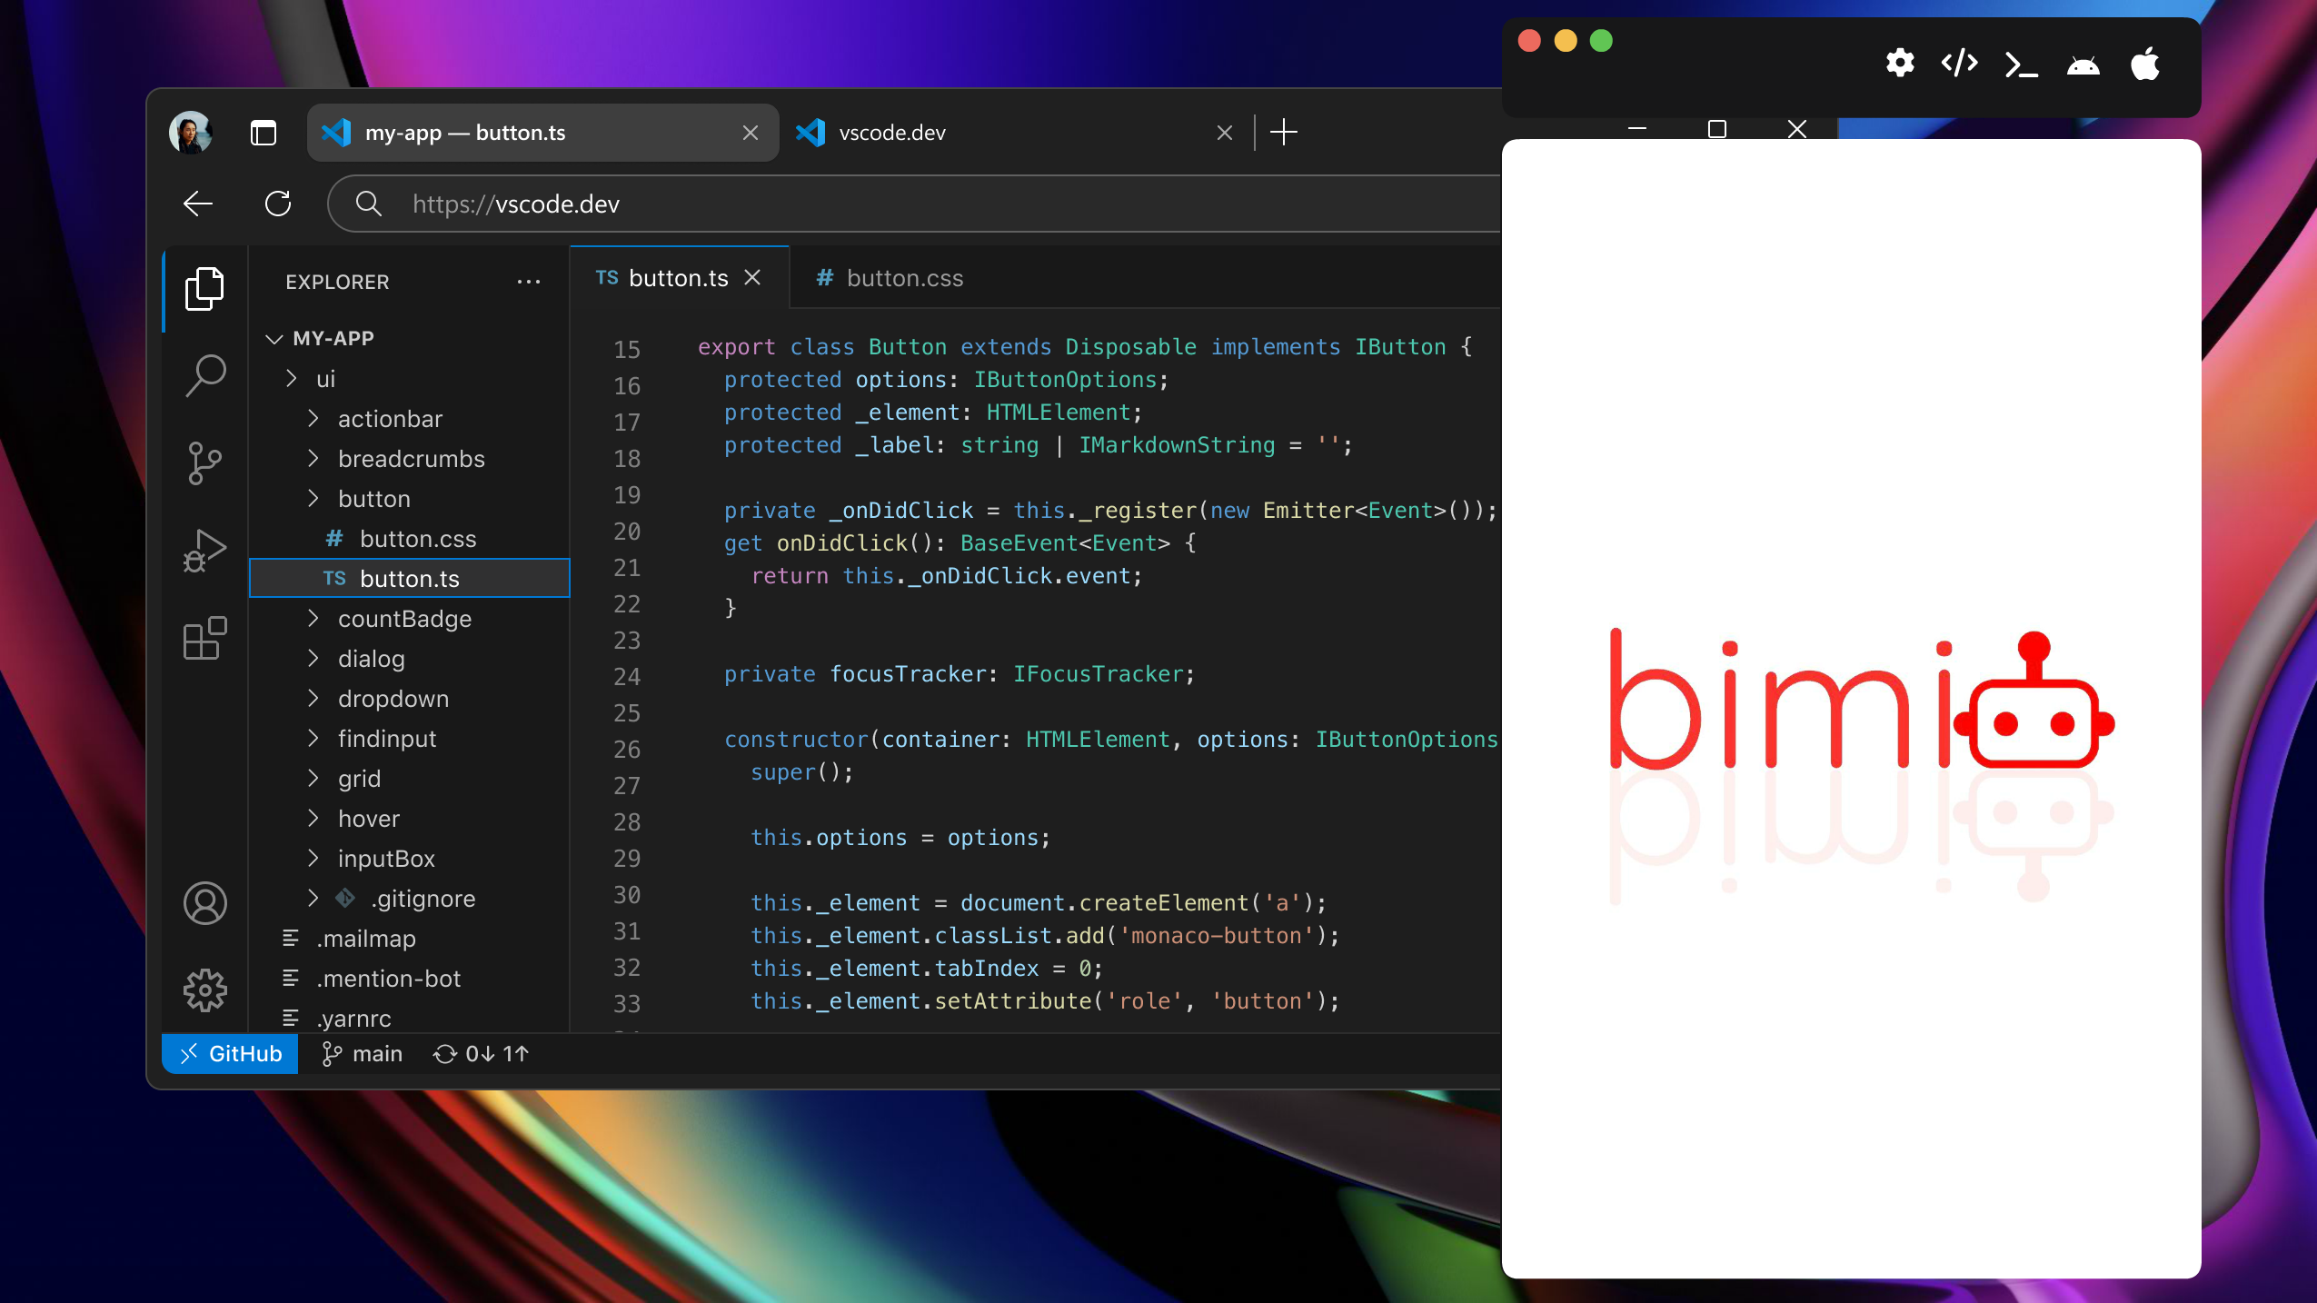Click line number 15 in gutter
The image size is (2317, 1303).
pyautogui.click(x=627, y=349)
